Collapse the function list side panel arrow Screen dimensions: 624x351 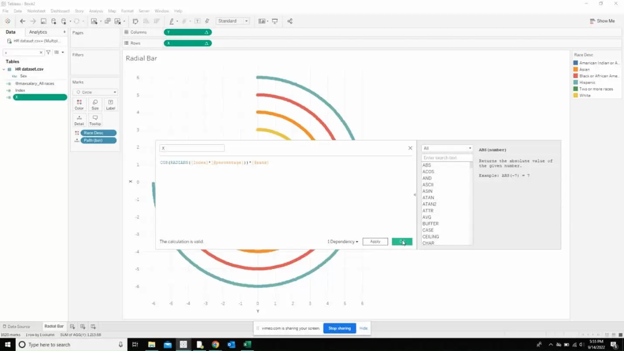[415, 195]
